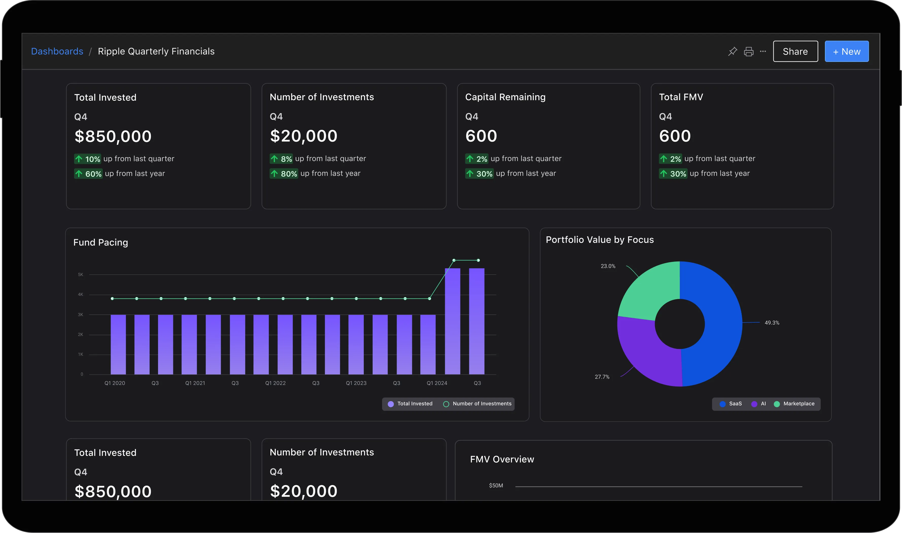Go to the Dashboards breadcrumb link

57,51
